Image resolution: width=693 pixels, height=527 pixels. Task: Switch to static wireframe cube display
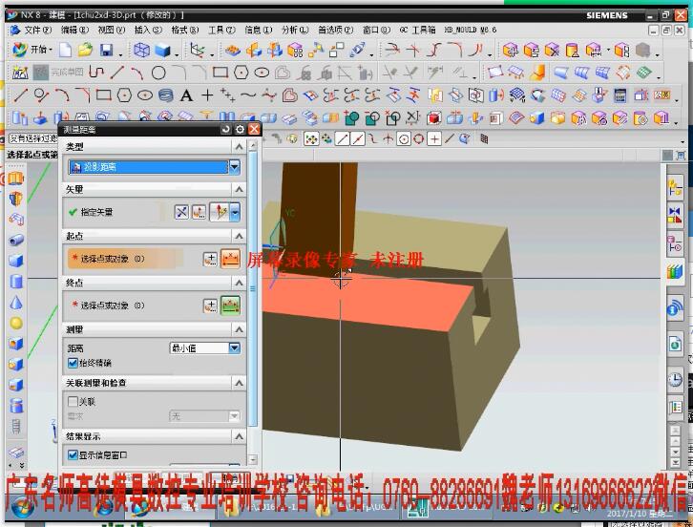pos(141,50)
